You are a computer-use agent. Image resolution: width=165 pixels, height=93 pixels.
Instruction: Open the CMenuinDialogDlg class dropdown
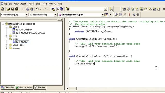[x=27, y=15]
